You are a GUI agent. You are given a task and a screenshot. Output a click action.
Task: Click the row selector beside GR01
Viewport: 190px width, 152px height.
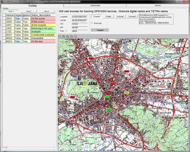(x=4, y=18)
